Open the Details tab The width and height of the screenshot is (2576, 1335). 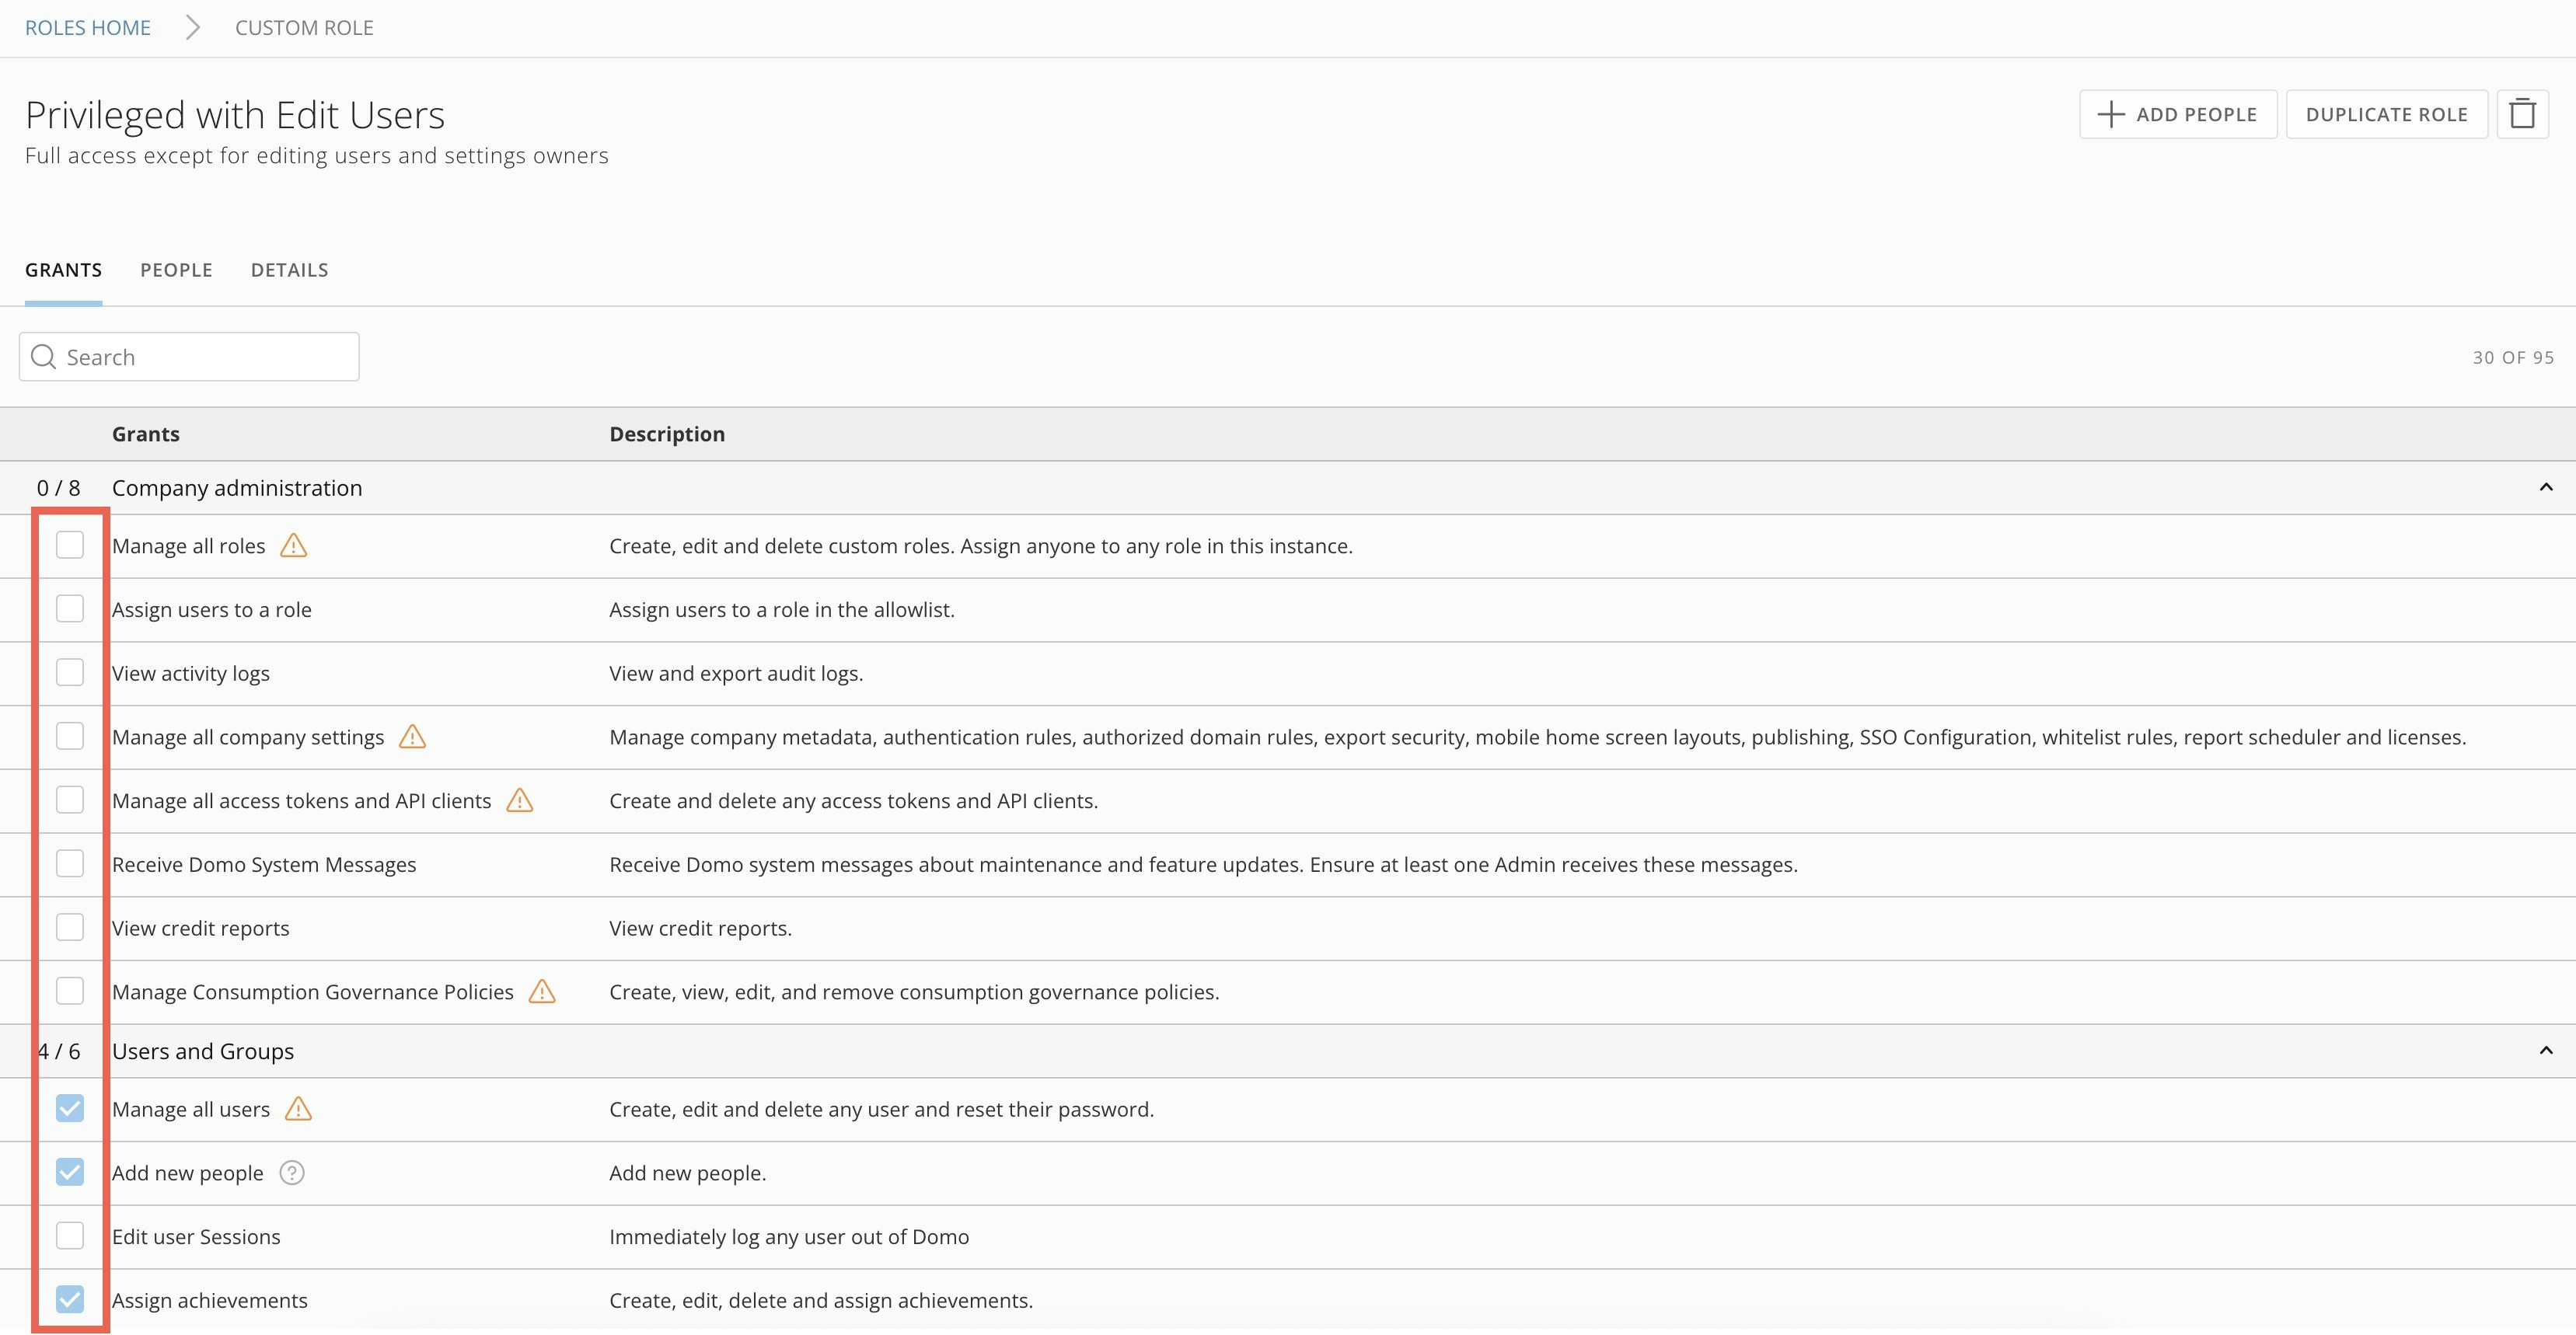click(289, 270)
